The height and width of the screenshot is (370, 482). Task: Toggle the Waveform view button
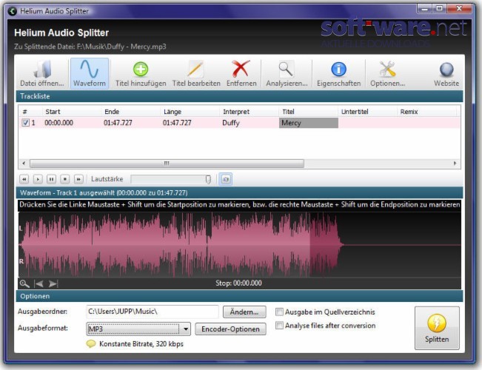90,74
